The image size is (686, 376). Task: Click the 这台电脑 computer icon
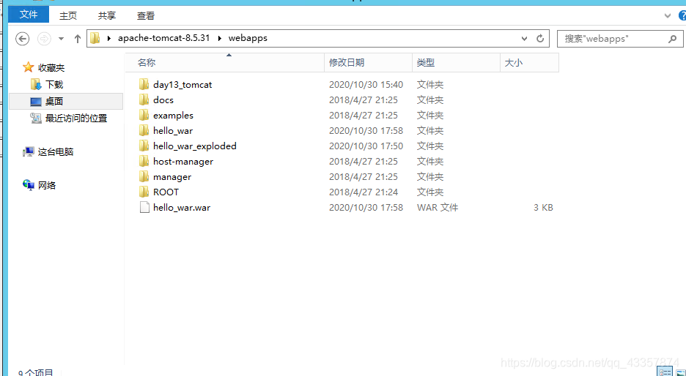29,152
